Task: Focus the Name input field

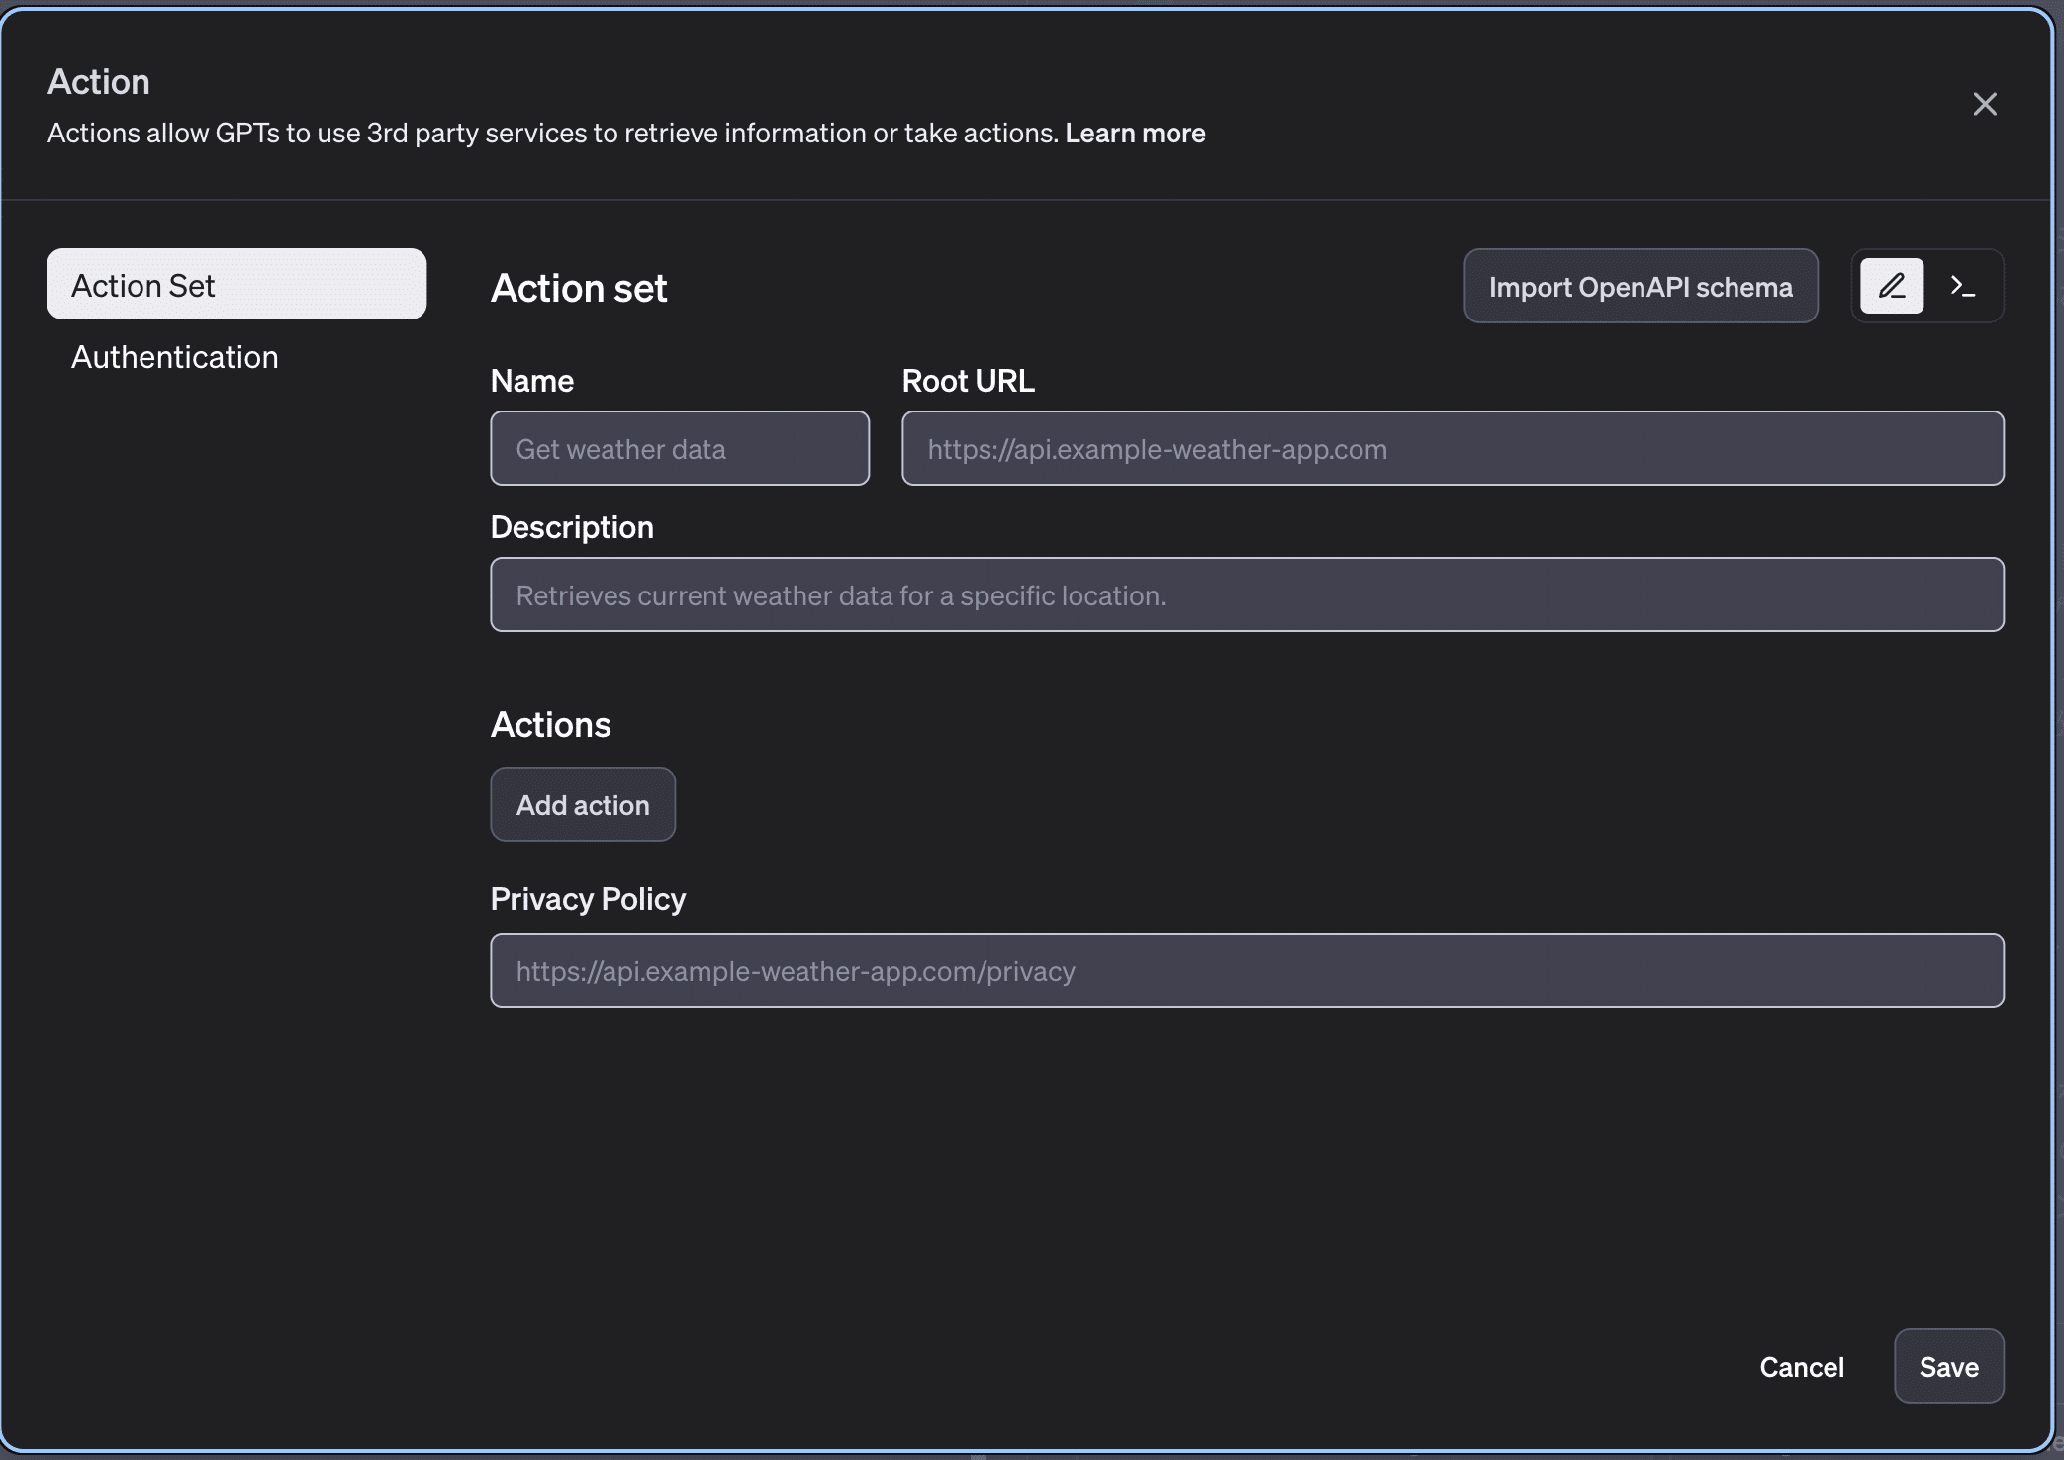Action: pos(680,448)
